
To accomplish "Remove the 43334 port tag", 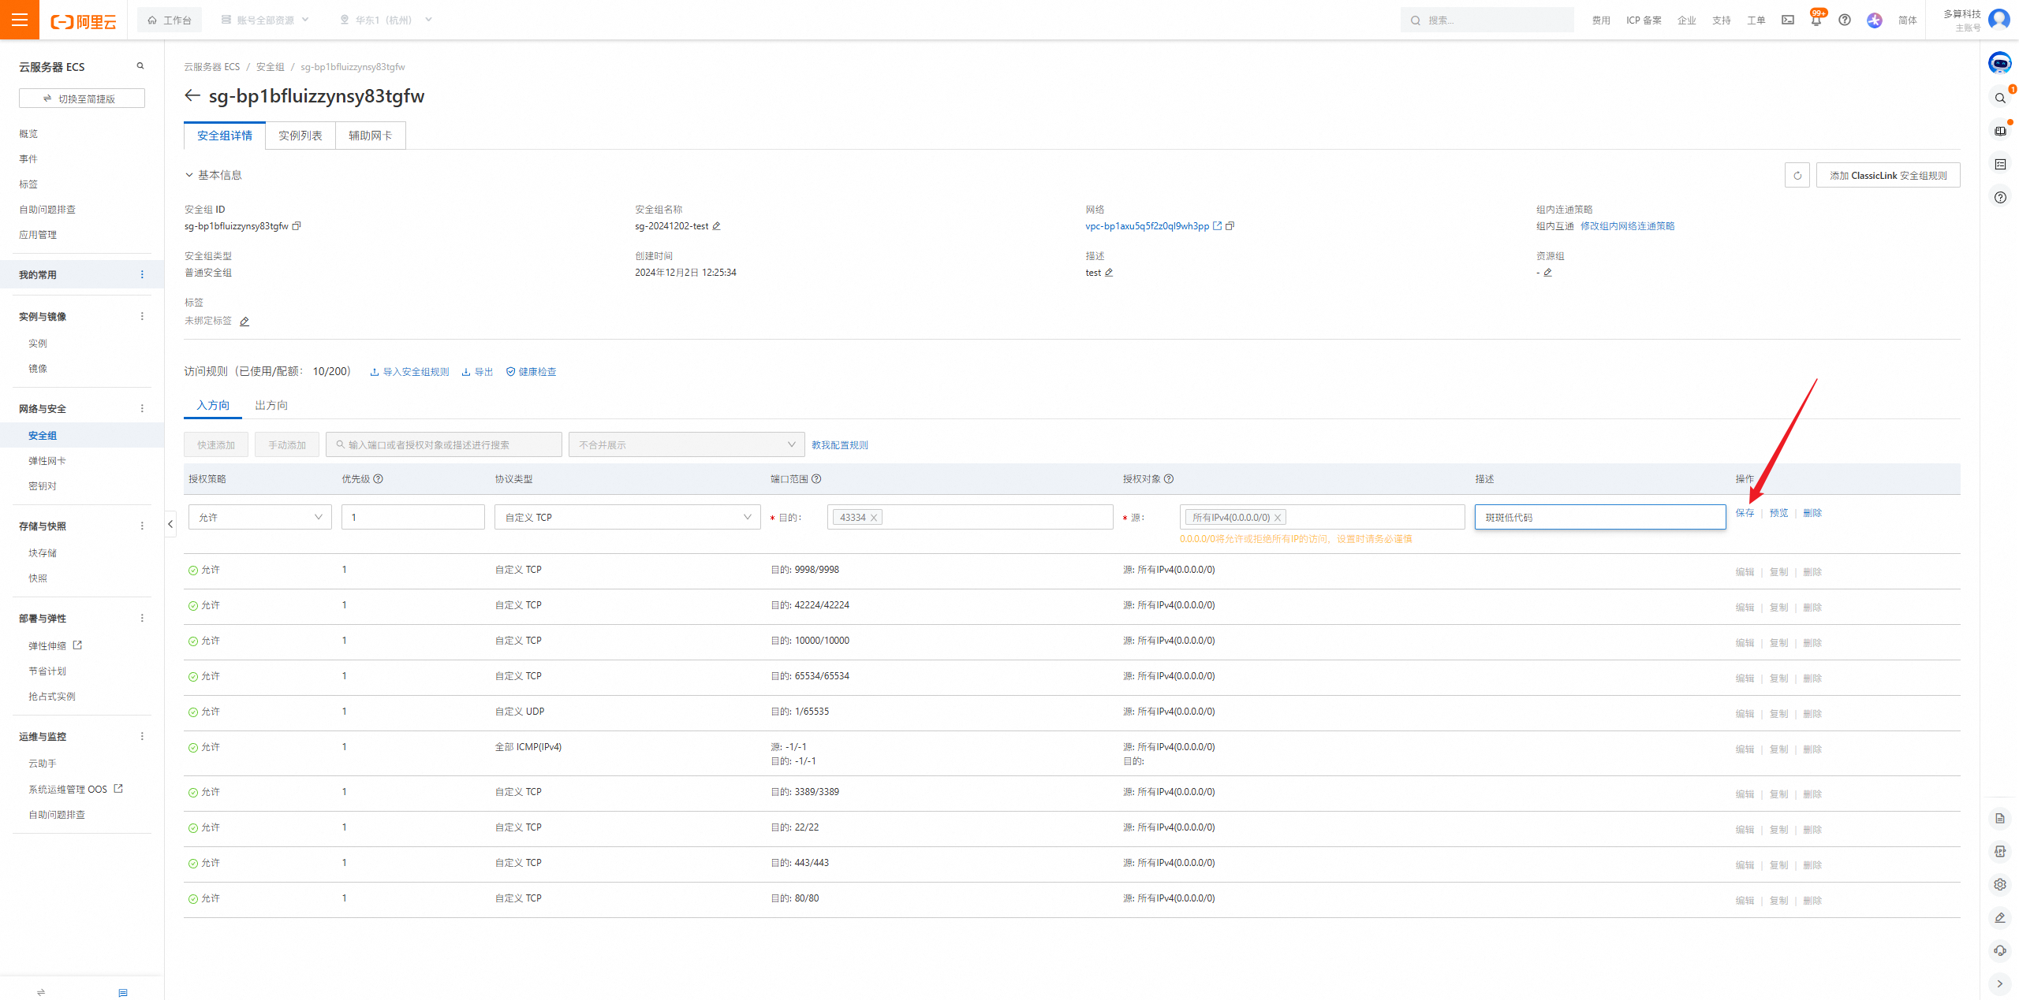I will click(874, 518).
